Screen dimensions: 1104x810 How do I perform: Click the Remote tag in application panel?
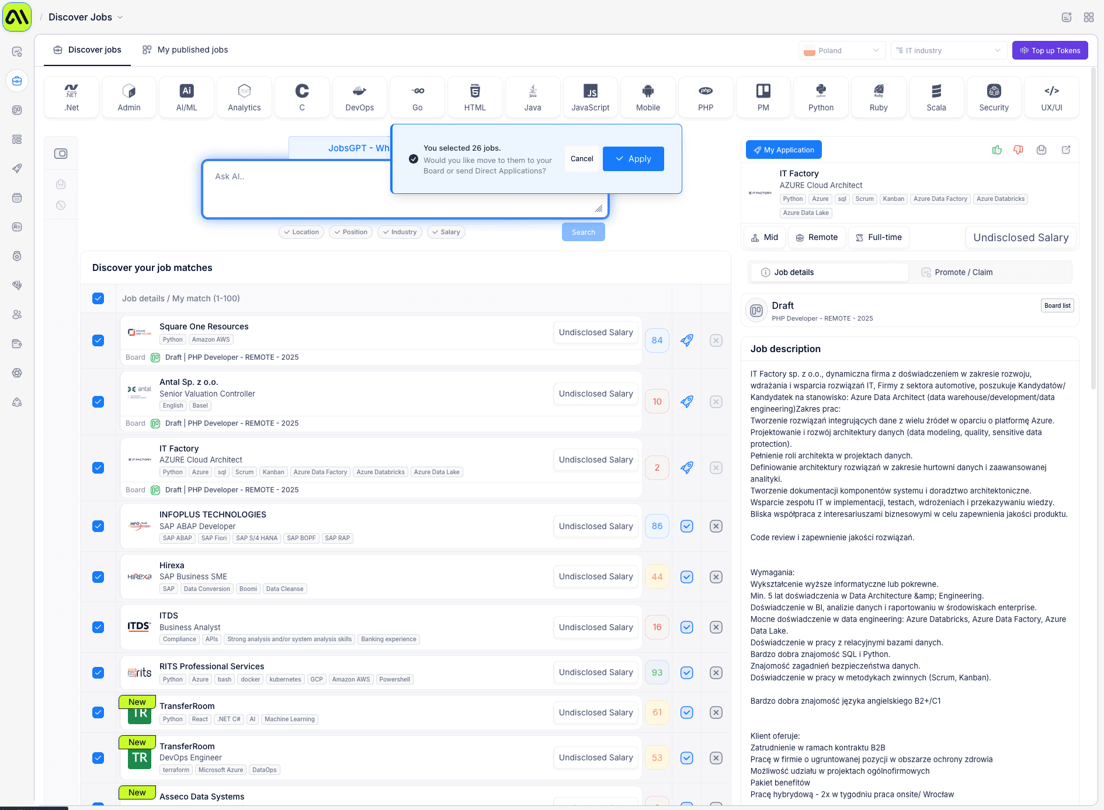[x=817, y=238]
